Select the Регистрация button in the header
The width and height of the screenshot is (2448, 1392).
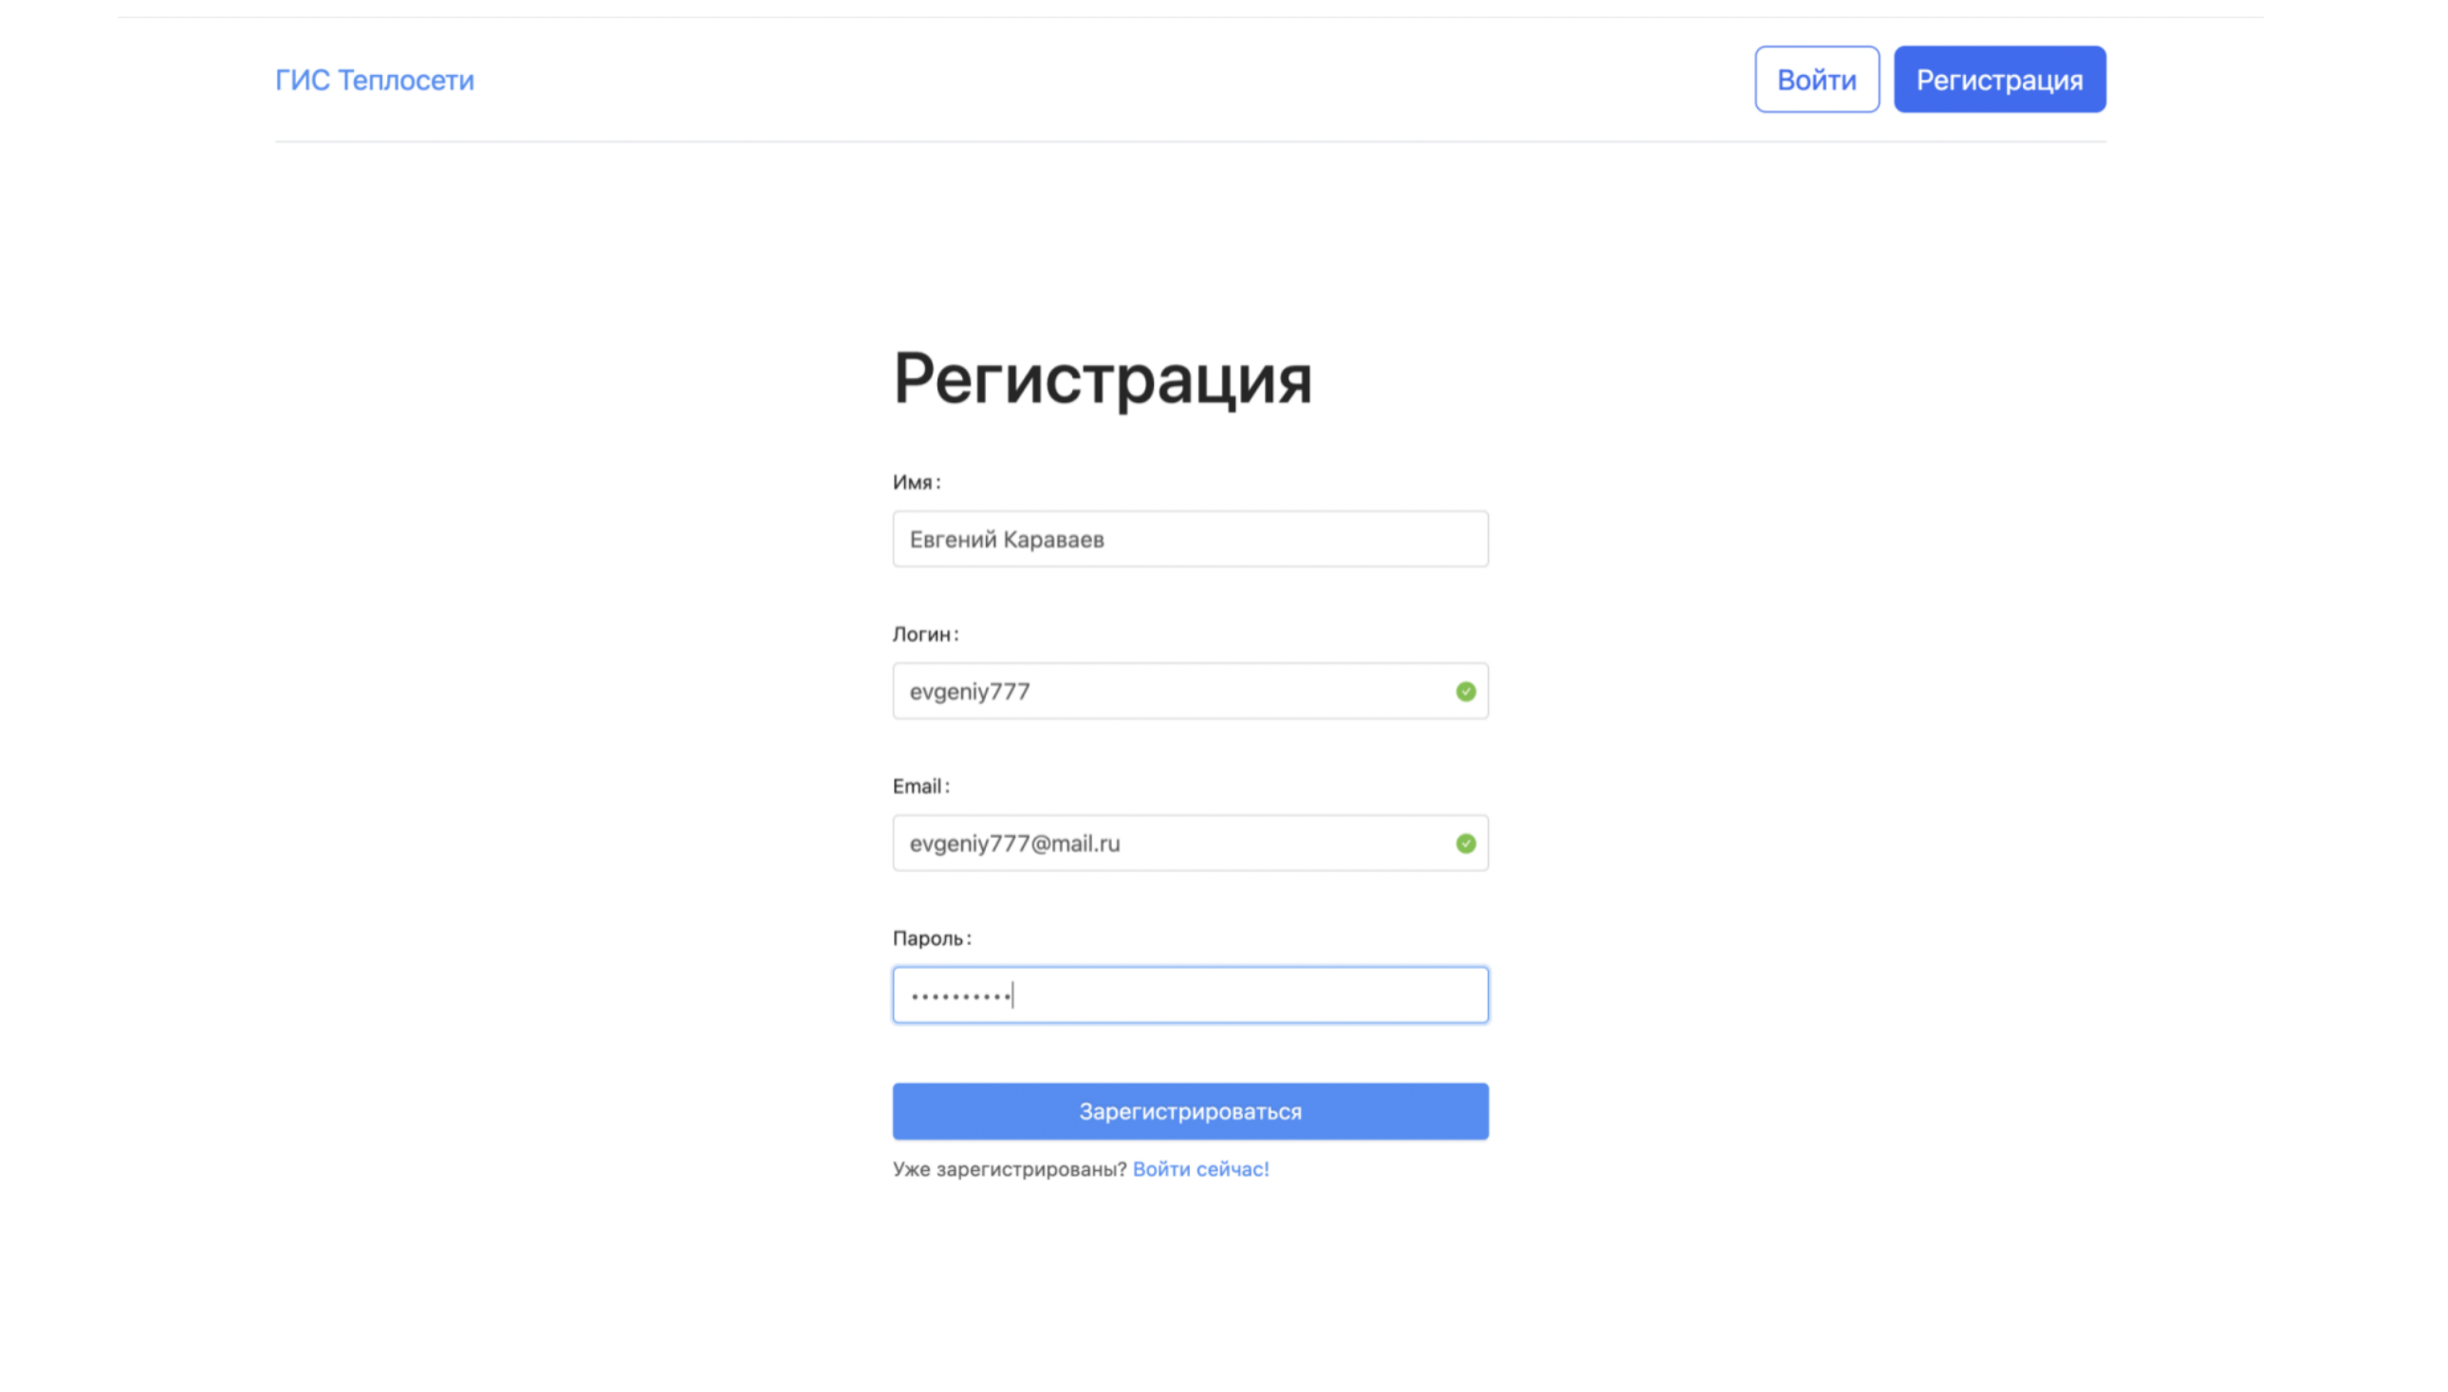pyautogui.click(x=1999, y=80)
